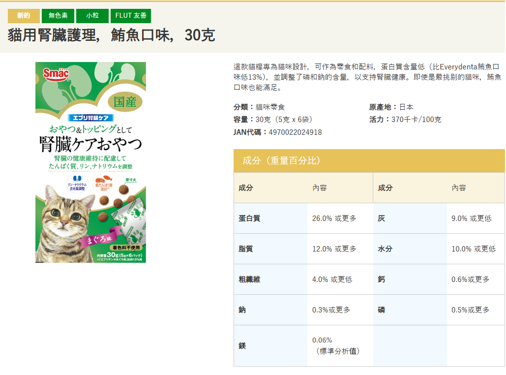This screenshot has width=506, height=375.
Task: Click the yellow "新的" tag
Action: (x=24, y=16)
